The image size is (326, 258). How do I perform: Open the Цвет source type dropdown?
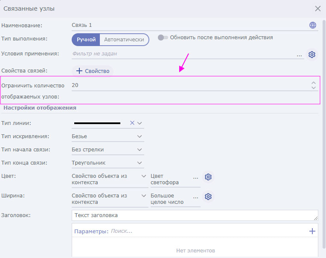coord(144,176)
